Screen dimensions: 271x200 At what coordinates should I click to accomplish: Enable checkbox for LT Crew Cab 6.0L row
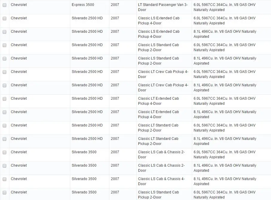click(4, 72)
